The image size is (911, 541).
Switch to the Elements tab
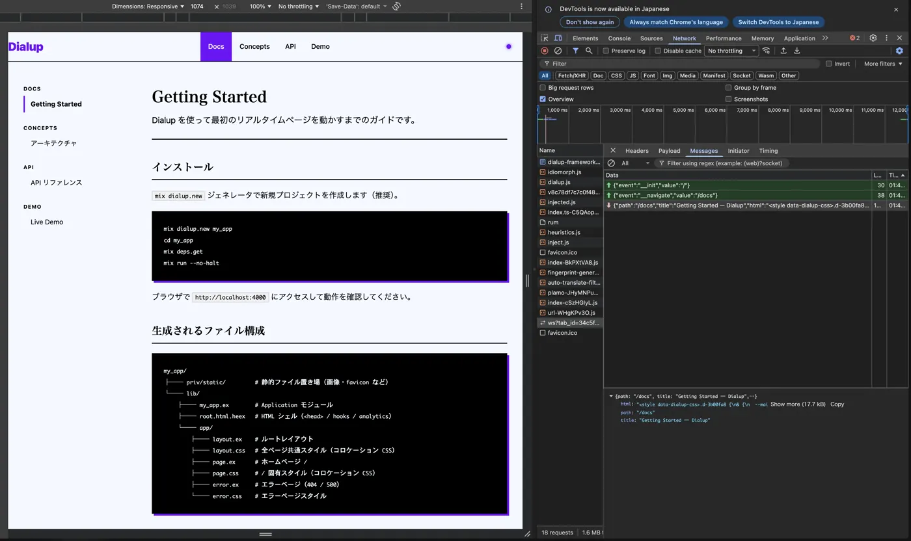point(585,38)
